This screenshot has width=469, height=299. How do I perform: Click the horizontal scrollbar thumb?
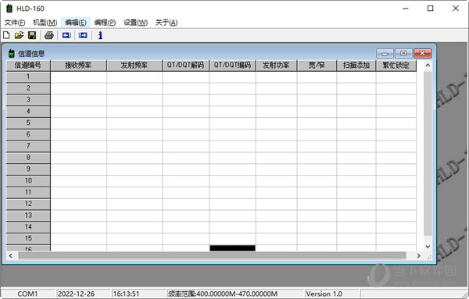click(212, 256)
